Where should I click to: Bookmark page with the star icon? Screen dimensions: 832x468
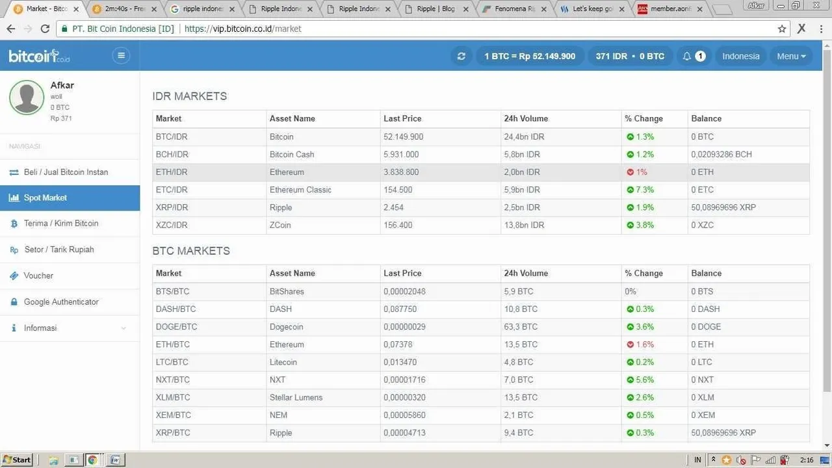point(782,29)
